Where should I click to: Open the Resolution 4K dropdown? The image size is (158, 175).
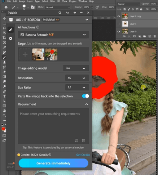(77, 78)
